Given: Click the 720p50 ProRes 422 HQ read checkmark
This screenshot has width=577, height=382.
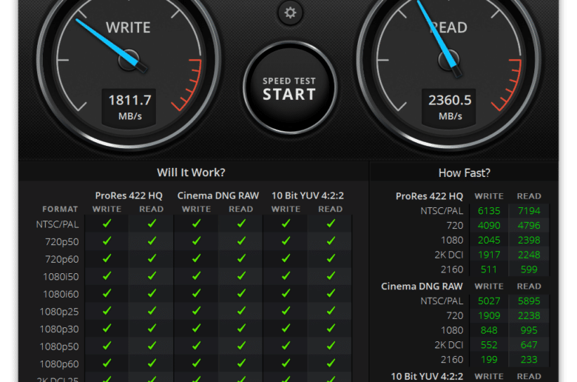Looking at the screenshot, I should pos(152,241).
